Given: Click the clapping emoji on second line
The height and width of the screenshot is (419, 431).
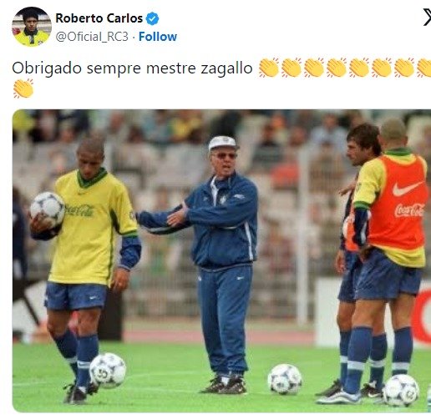Looking at the screenshot, I should (23, 88).
